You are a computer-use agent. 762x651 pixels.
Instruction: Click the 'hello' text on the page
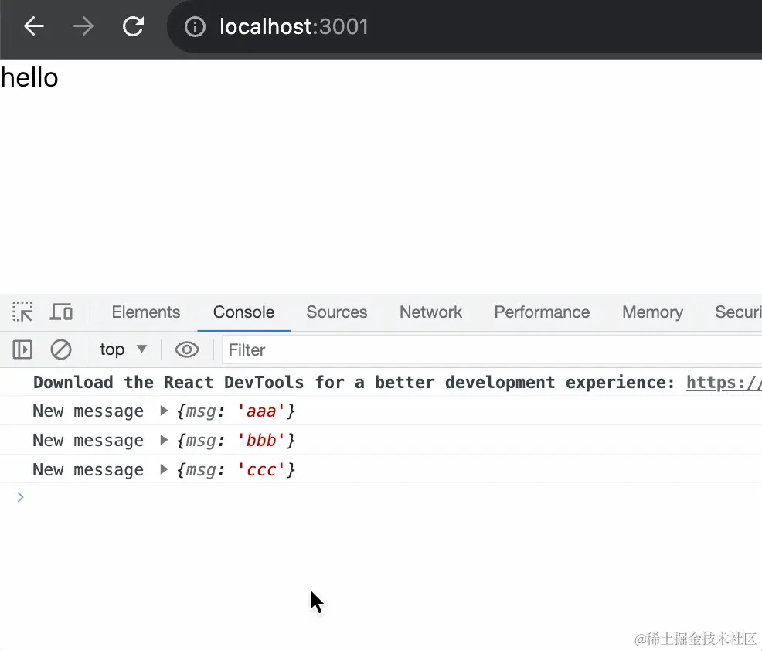pos(29,77)
